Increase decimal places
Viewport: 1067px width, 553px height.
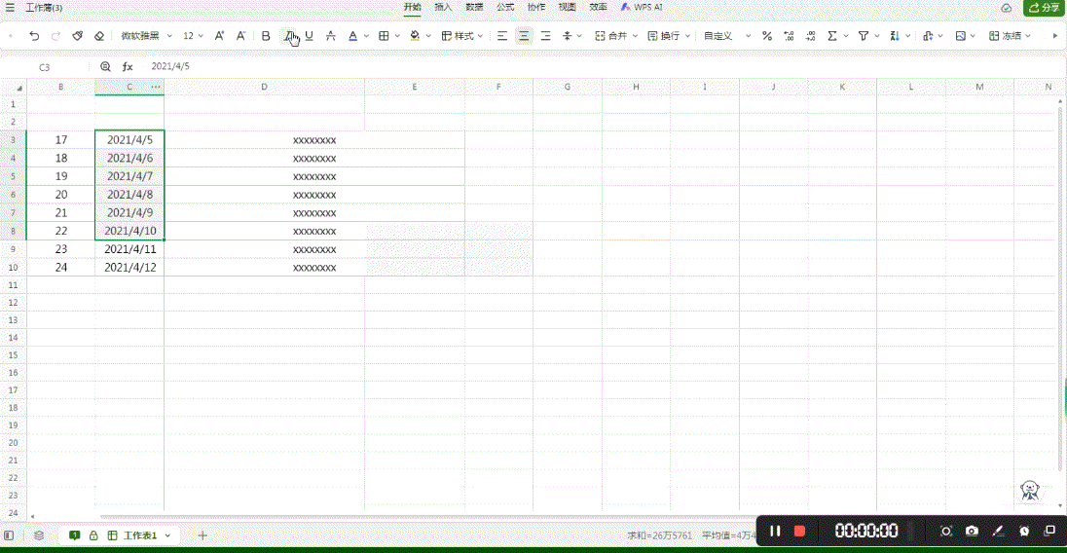789,36
